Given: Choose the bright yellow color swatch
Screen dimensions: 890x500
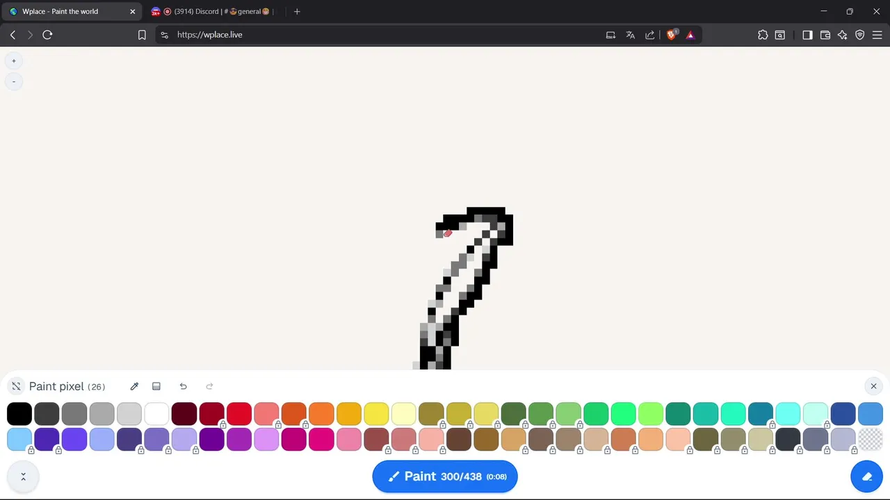Looking at the screenshot, I should point(376,414).
